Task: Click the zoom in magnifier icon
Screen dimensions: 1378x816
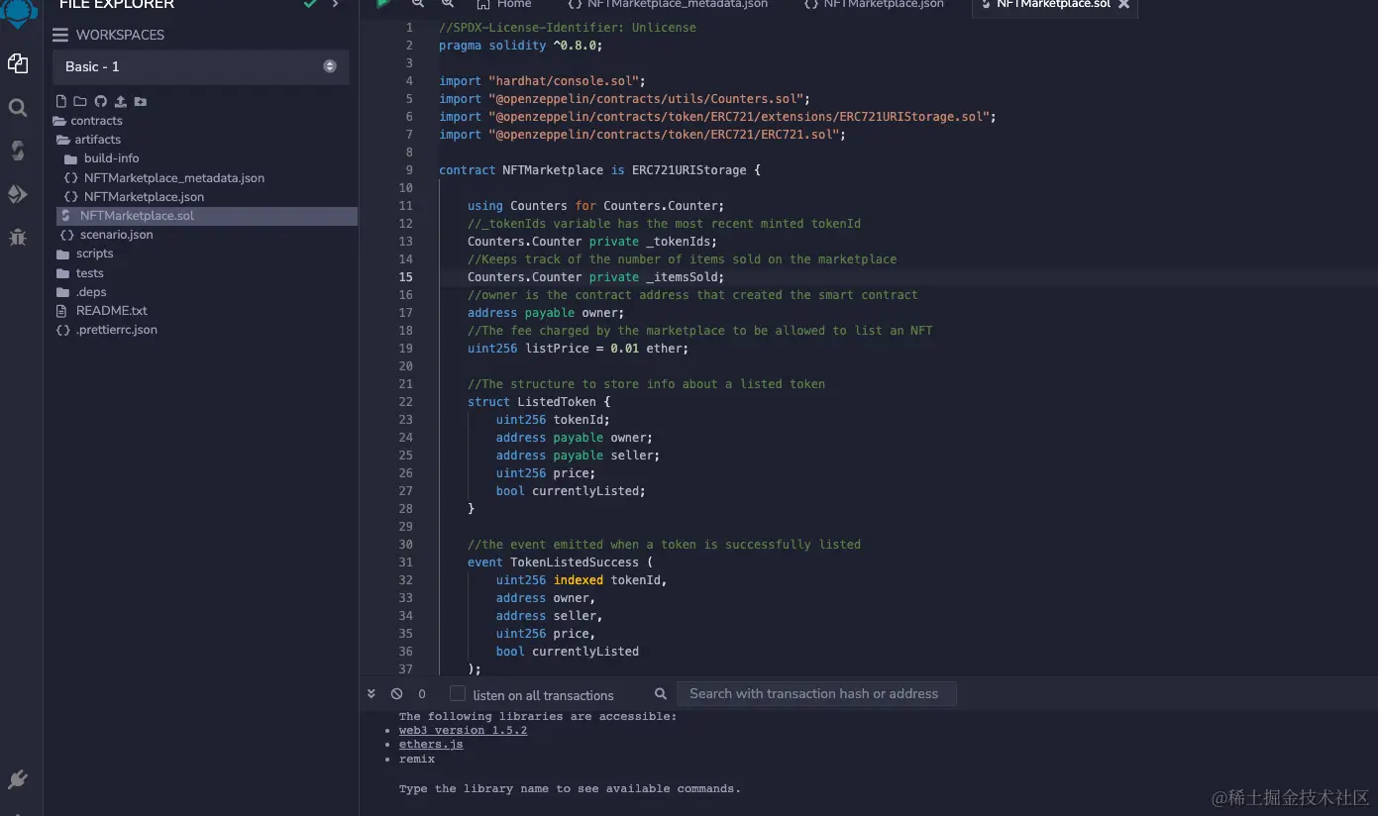Action: (x=448, y=4)
